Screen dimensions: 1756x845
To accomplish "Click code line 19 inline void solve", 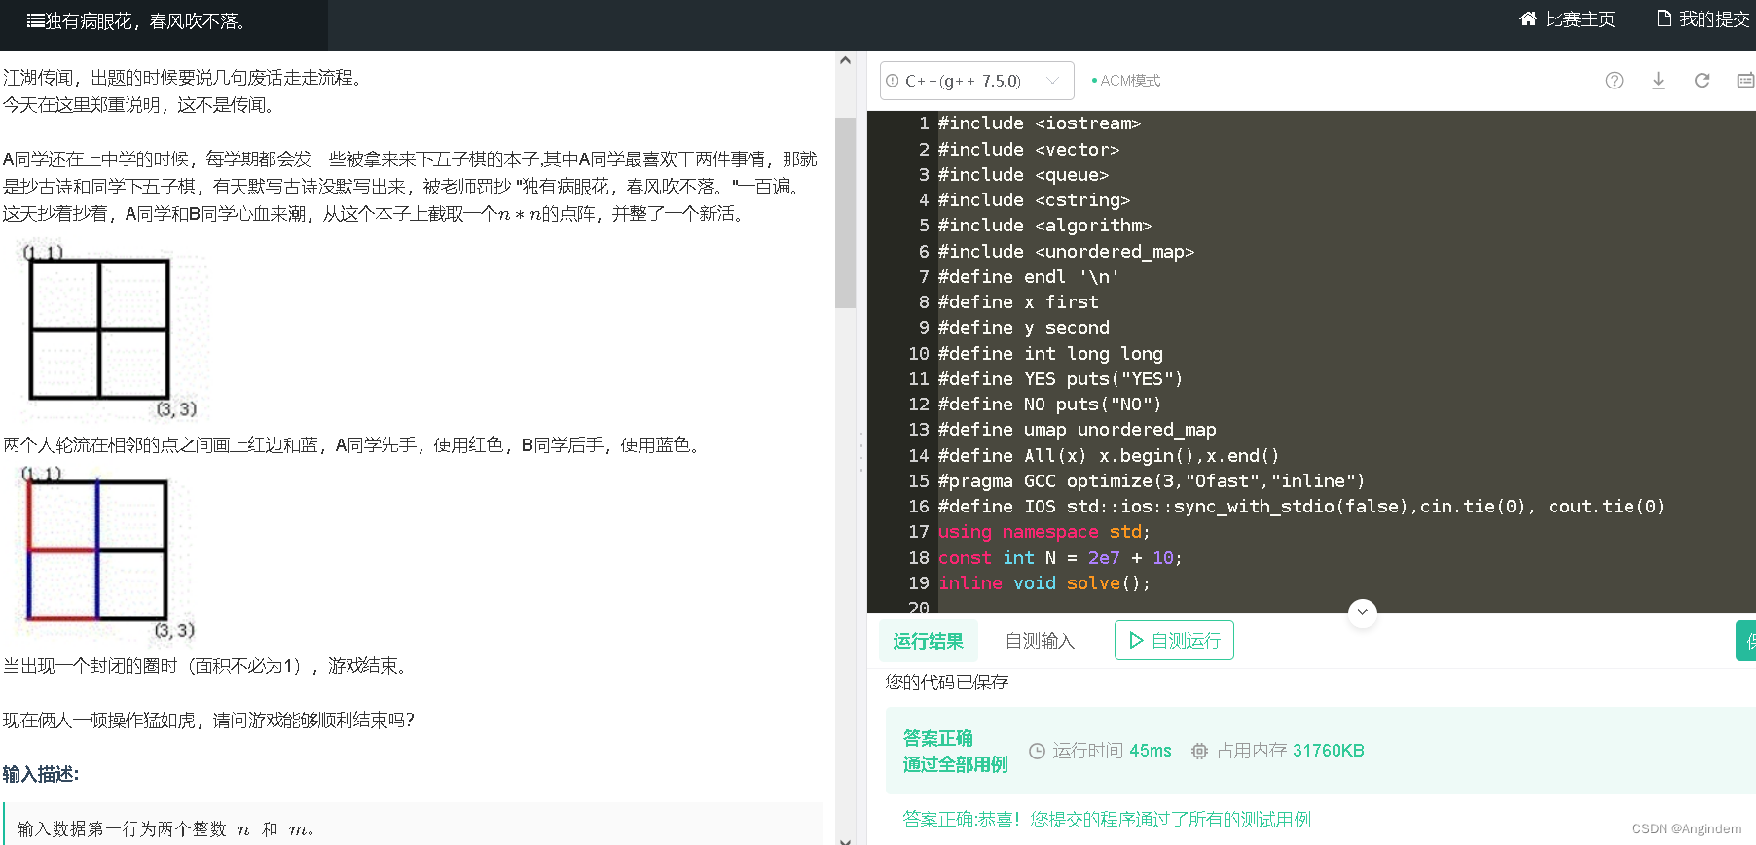I will (x=1043, y=583).
